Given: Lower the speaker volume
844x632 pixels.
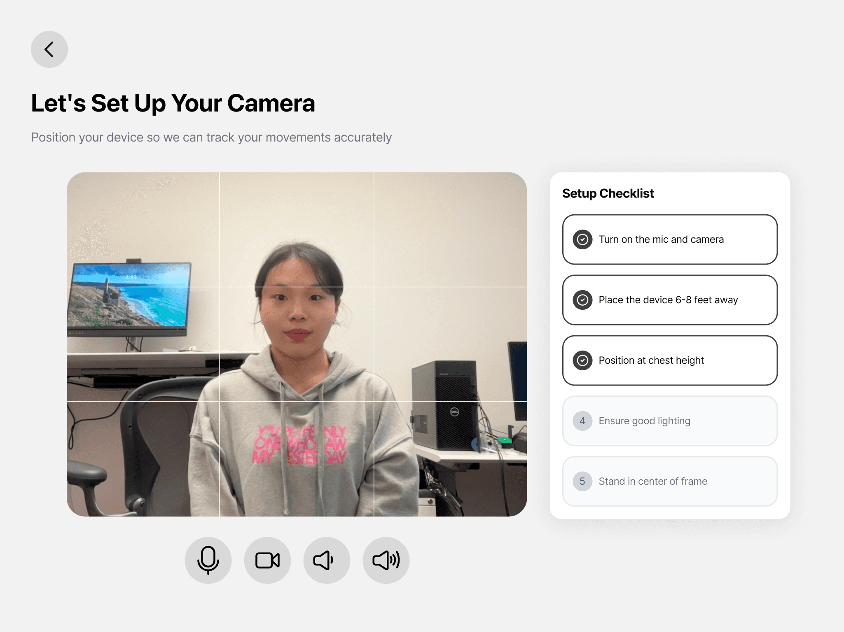Looking at the screenshot, I should [x=327, y=560].
